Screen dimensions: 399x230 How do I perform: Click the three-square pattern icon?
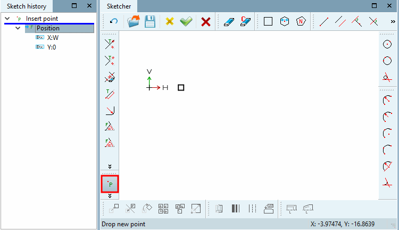click(x=180, y=209)
